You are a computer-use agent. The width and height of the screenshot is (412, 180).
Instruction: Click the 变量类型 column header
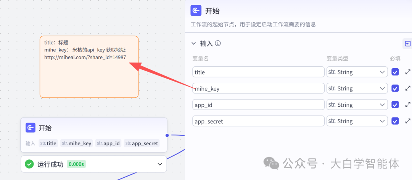pos(337,59)
